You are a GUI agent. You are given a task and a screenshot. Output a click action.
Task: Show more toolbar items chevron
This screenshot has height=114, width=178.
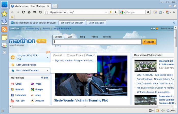click(x=174, y=12)
